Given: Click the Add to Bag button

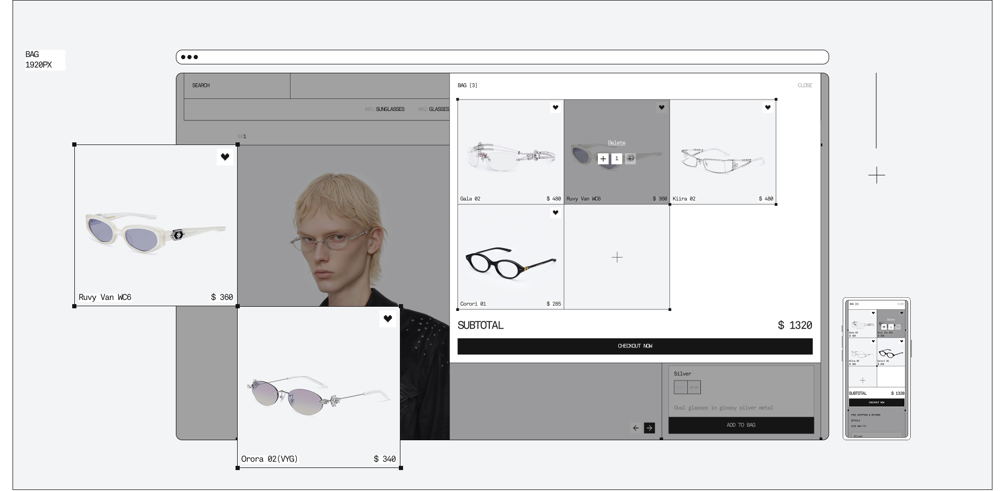Looking at the screenshot, I should click(x=741, y=425).
